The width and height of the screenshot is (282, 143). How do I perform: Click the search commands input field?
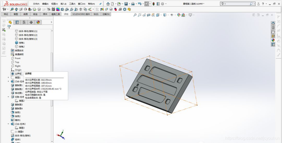237,4
